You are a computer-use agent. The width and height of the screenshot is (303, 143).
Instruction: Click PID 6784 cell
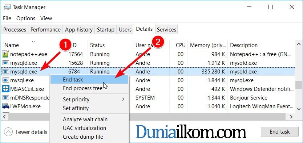(74, 72)
